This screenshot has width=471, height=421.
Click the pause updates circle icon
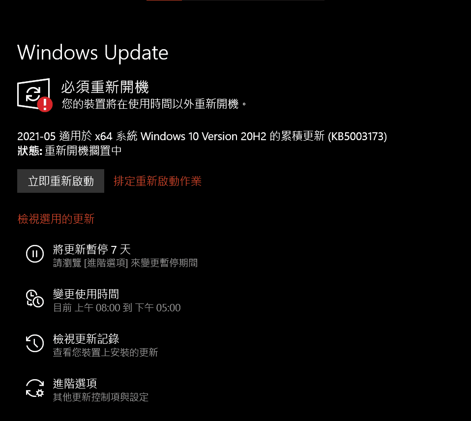tap(35, 254)
